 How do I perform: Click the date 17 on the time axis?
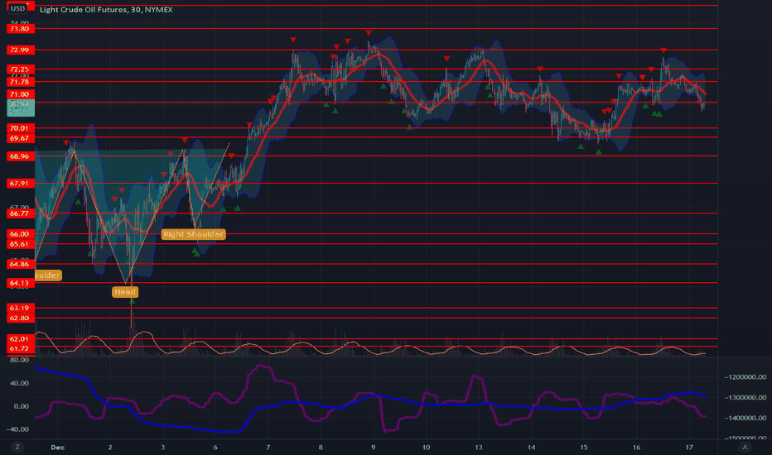tap(689, 447)
